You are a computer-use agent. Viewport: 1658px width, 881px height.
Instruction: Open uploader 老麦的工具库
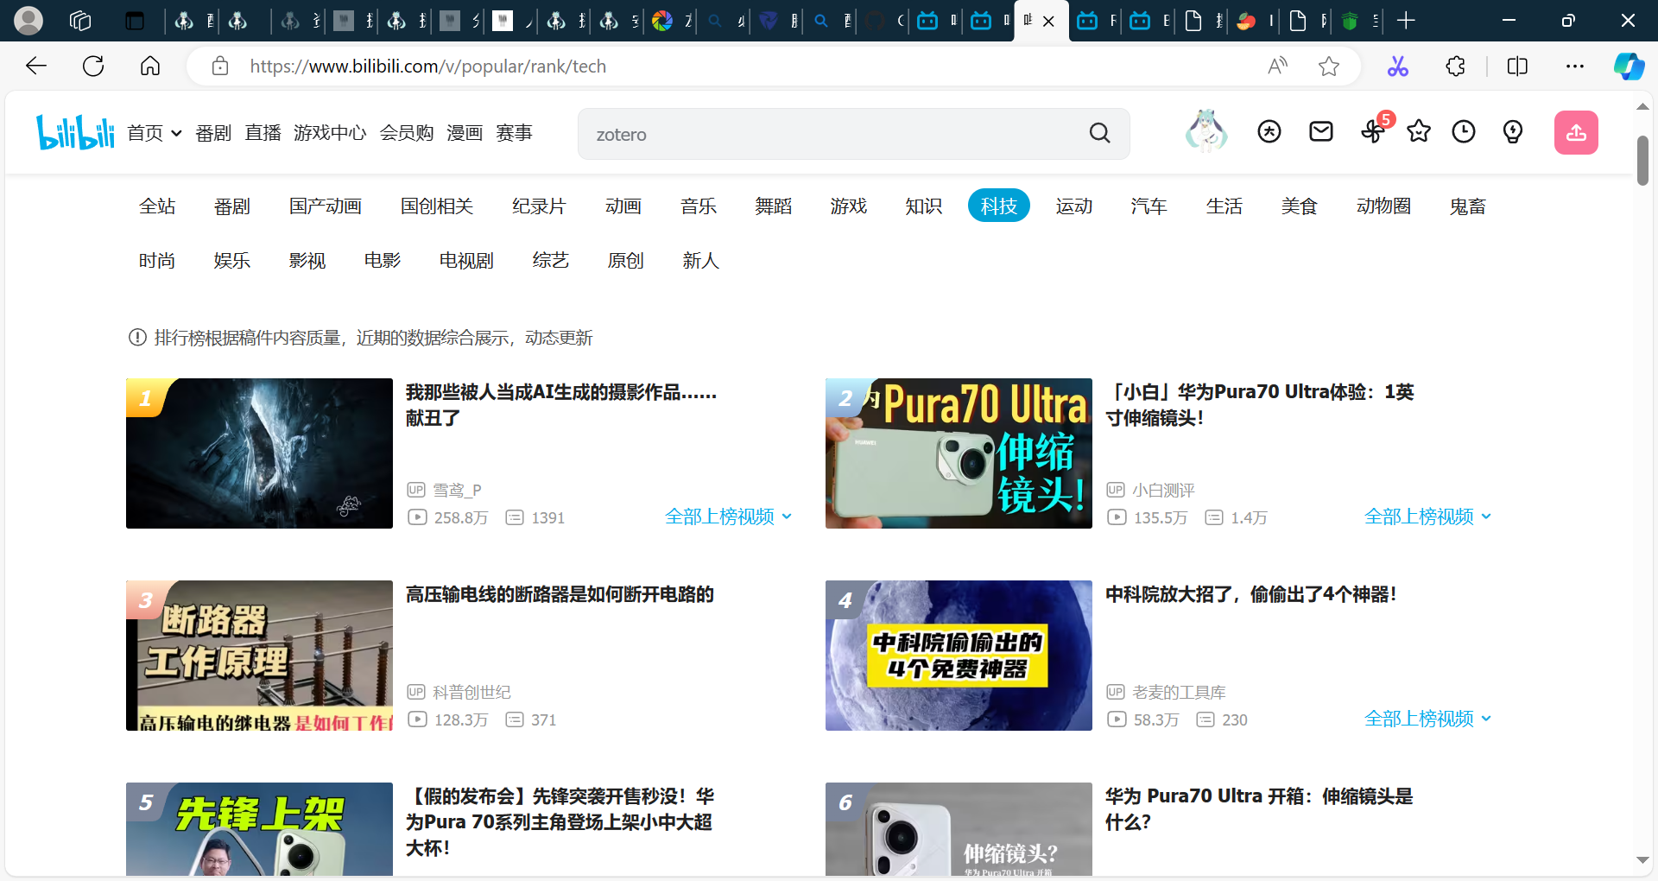click(1179, 692)
